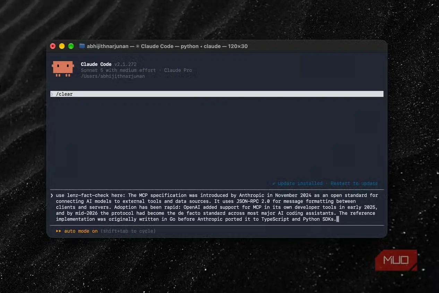
Task: Maximize the terminal with the green button
Action: point(71,46)
